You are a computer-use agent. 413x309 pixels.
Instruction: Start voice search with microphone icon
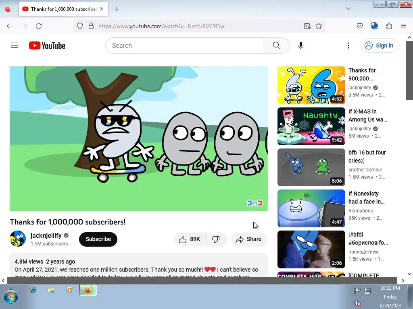[x=300, y=45]
